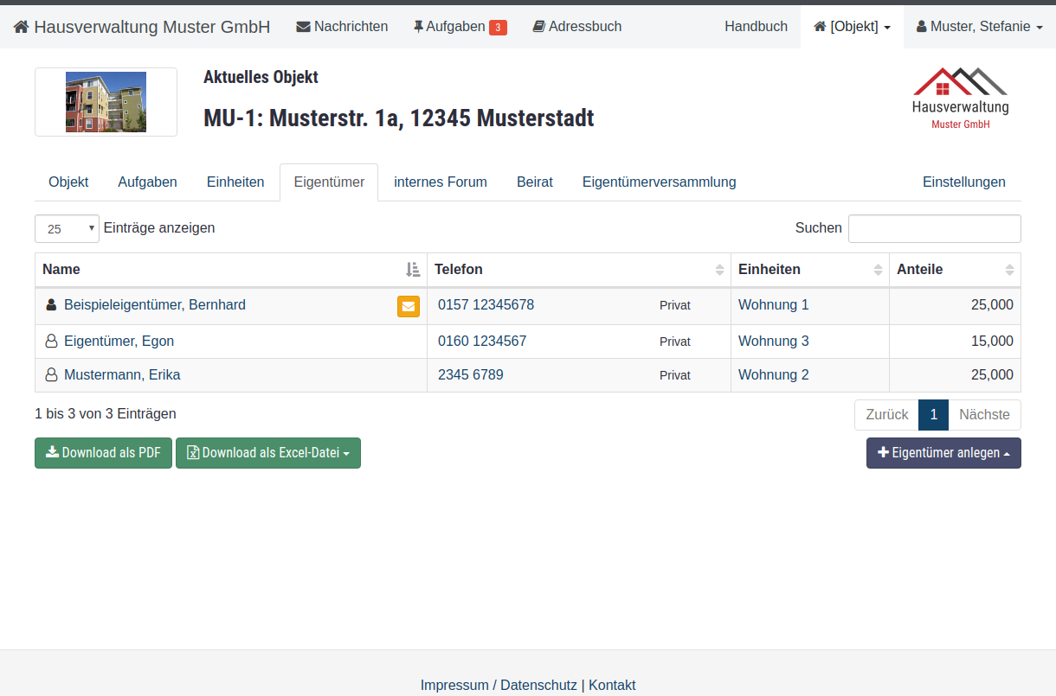Click the Einheiten column sort arrows
This screenshot has width=1056, height=696.
[x=879, y=270]
